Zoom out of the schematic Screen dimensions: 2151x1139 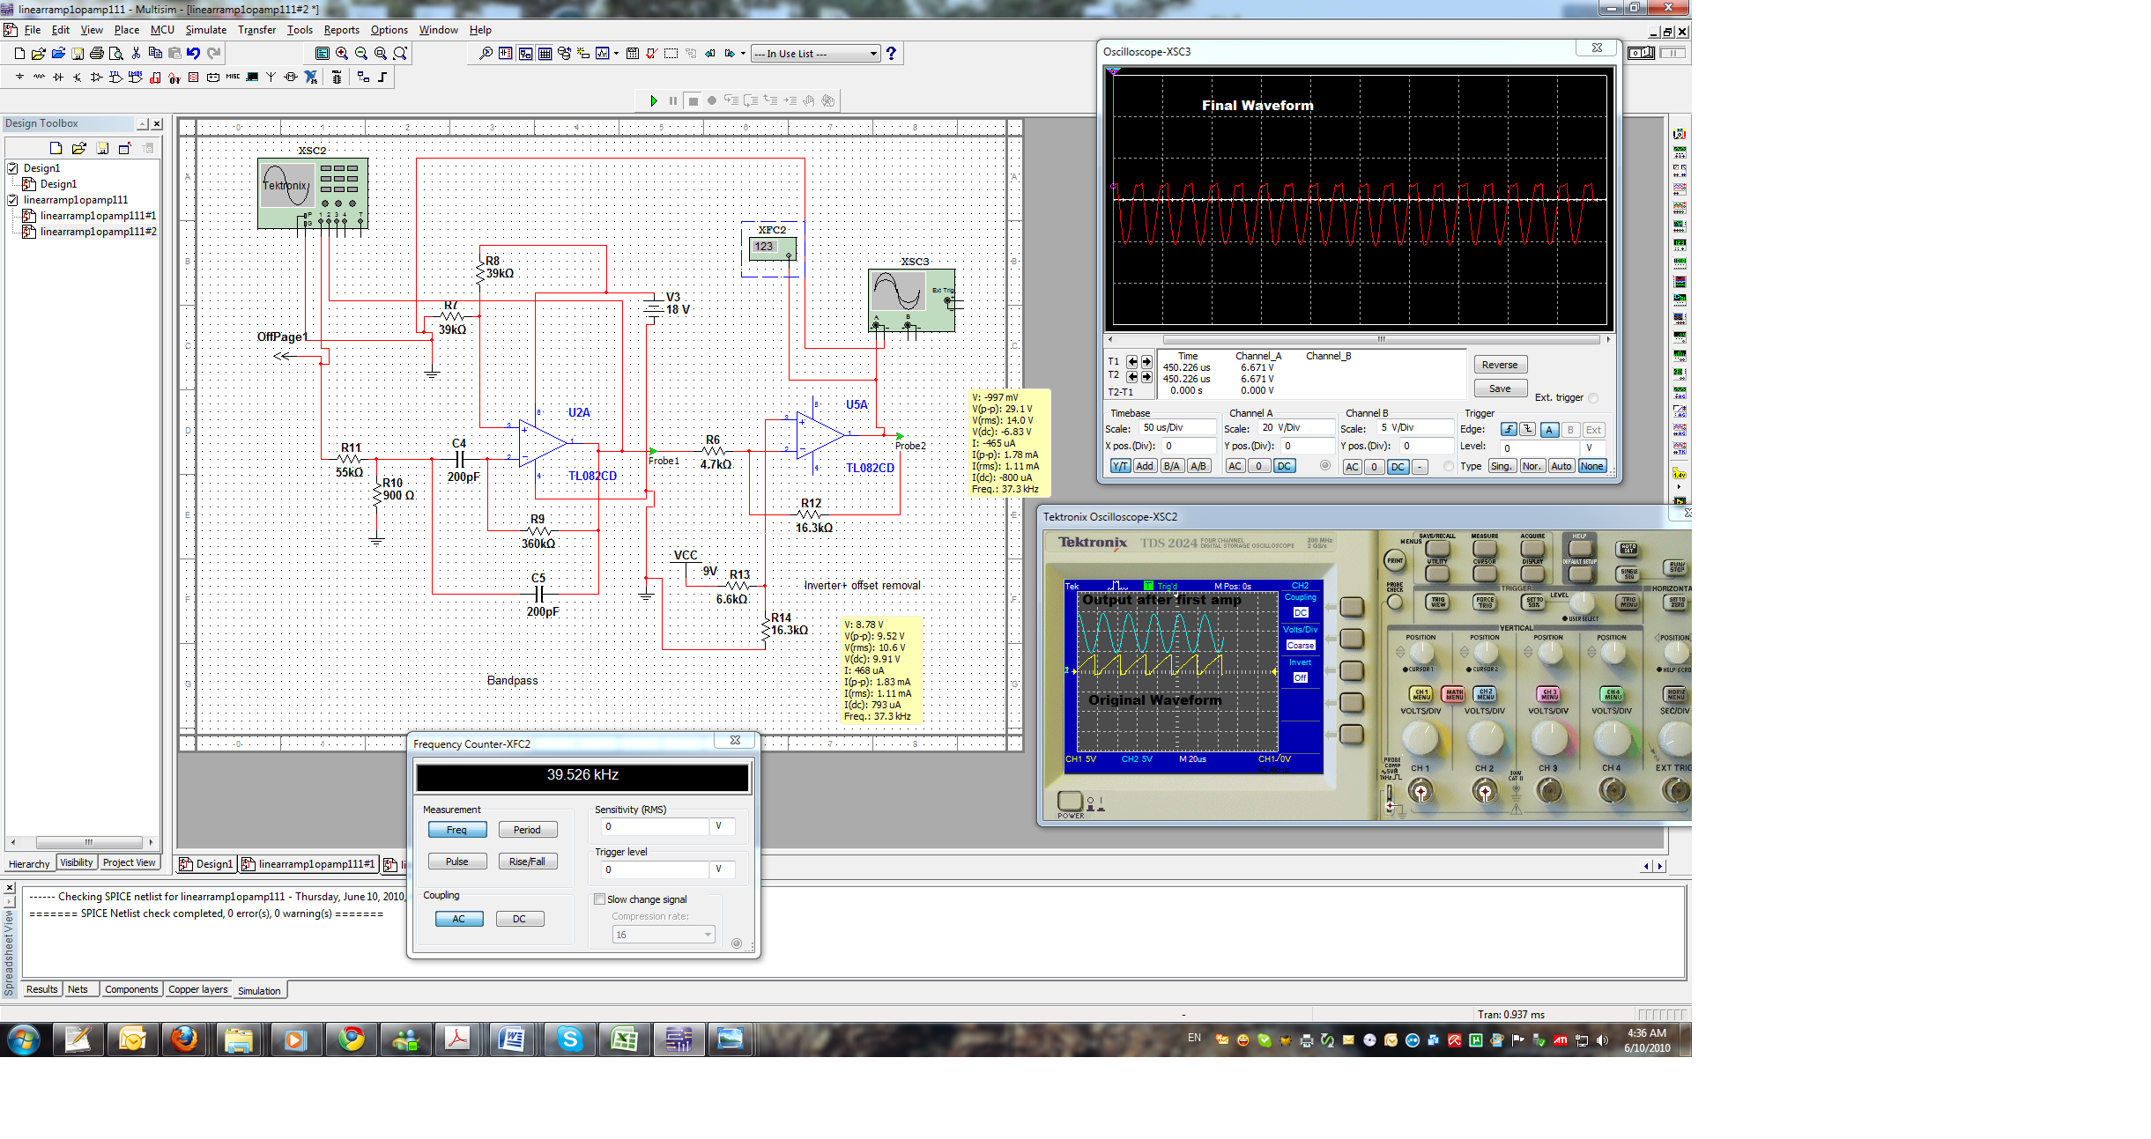(361, 54)
